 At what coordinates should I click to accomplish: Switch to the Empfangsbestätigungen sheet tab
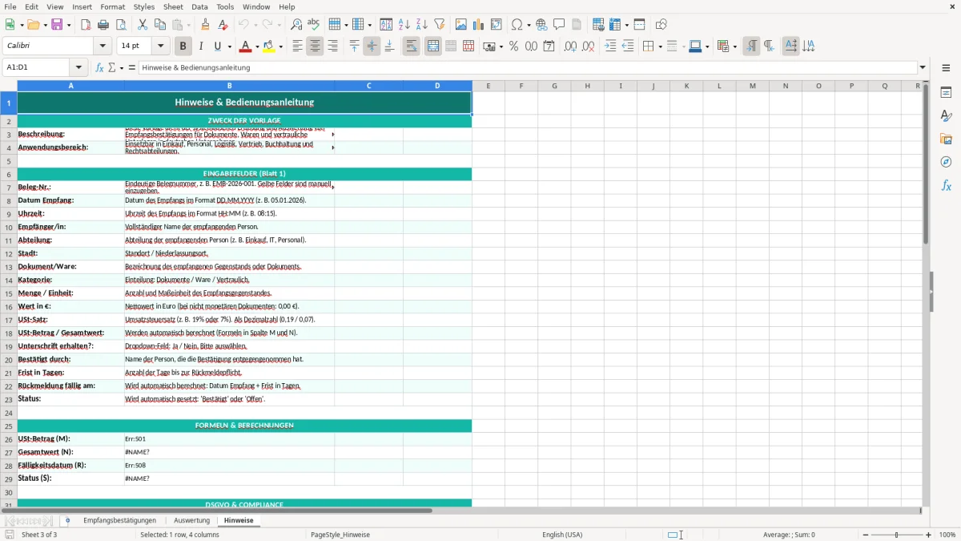click(119, 520)
